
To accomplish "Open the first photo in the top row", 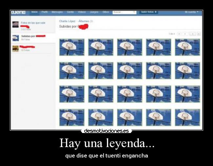I will (72, 47).
